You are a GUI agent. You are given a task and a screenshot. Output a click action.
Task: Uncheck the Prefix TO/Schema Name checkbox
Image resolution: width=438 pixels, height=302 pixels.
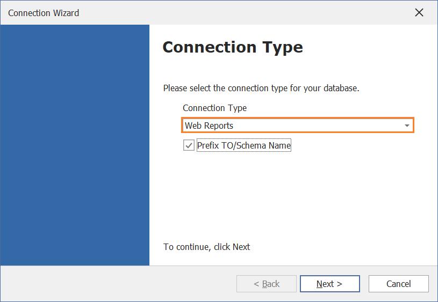189,145
